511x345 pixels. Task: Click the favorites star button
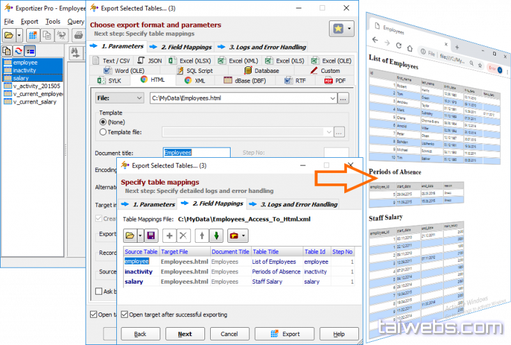(x=338, y=29)
